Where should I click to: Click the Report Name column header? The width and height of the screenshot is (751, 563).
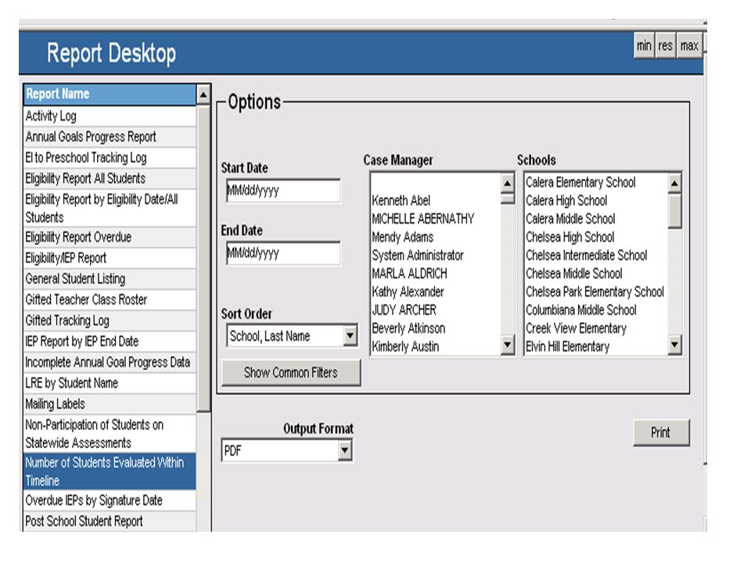tap(110, 94)
